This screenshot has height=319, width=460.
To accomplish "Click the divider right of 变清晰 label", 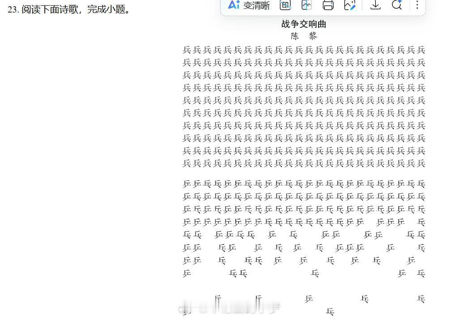I will tap(274, 5).
